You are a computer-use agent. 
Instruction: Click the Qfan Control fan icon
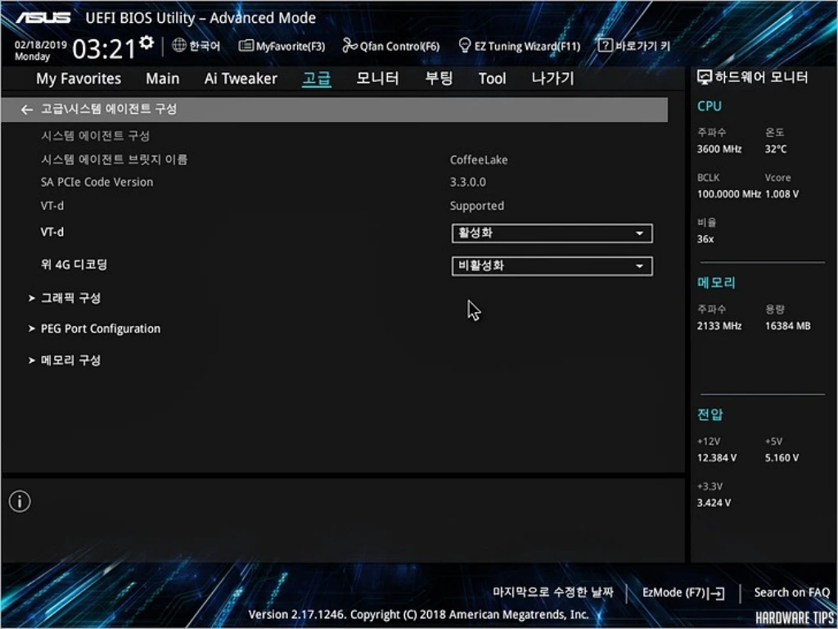pos(349,46)
